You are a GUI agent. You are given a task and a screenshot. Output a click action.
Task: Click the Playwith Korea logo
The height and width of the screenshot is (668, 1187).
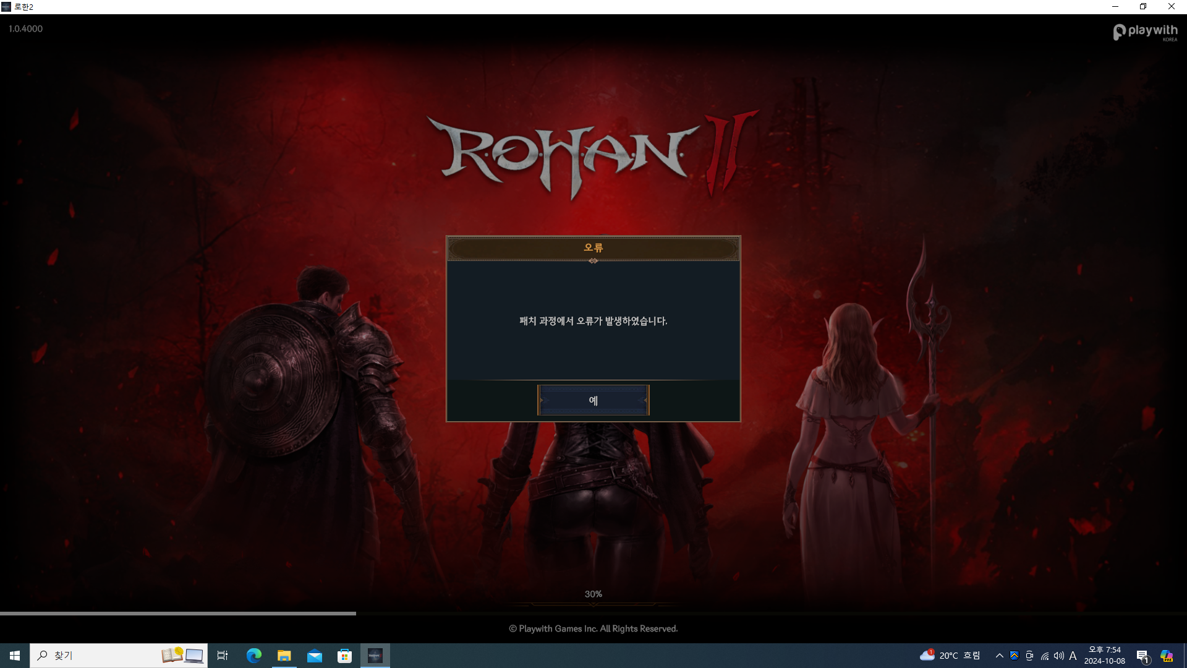(x=1146, y=32)
